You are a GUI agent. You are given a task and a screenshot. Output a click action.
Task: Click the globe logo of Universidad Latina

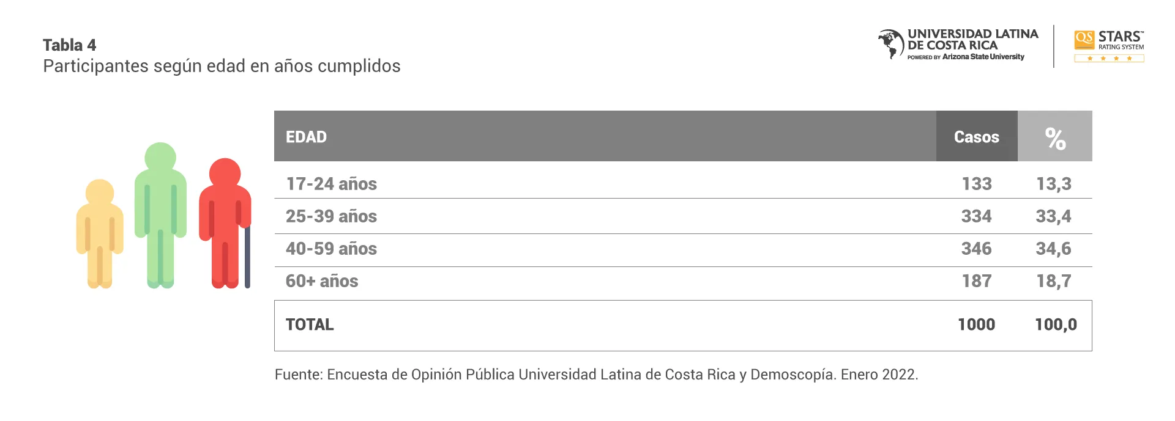tap(891, 44)
